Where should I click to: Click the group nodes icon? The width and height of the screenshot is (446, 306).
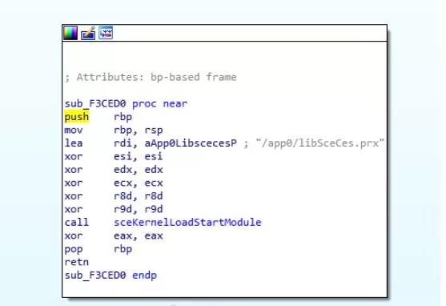tap(106, 33)
